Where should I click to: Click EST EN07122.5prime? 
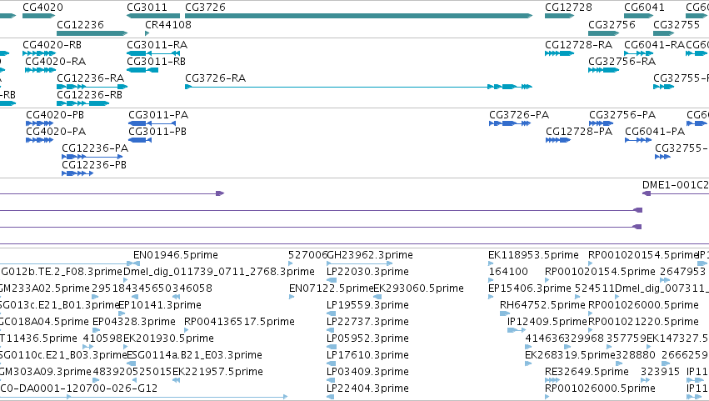point(332,288)
